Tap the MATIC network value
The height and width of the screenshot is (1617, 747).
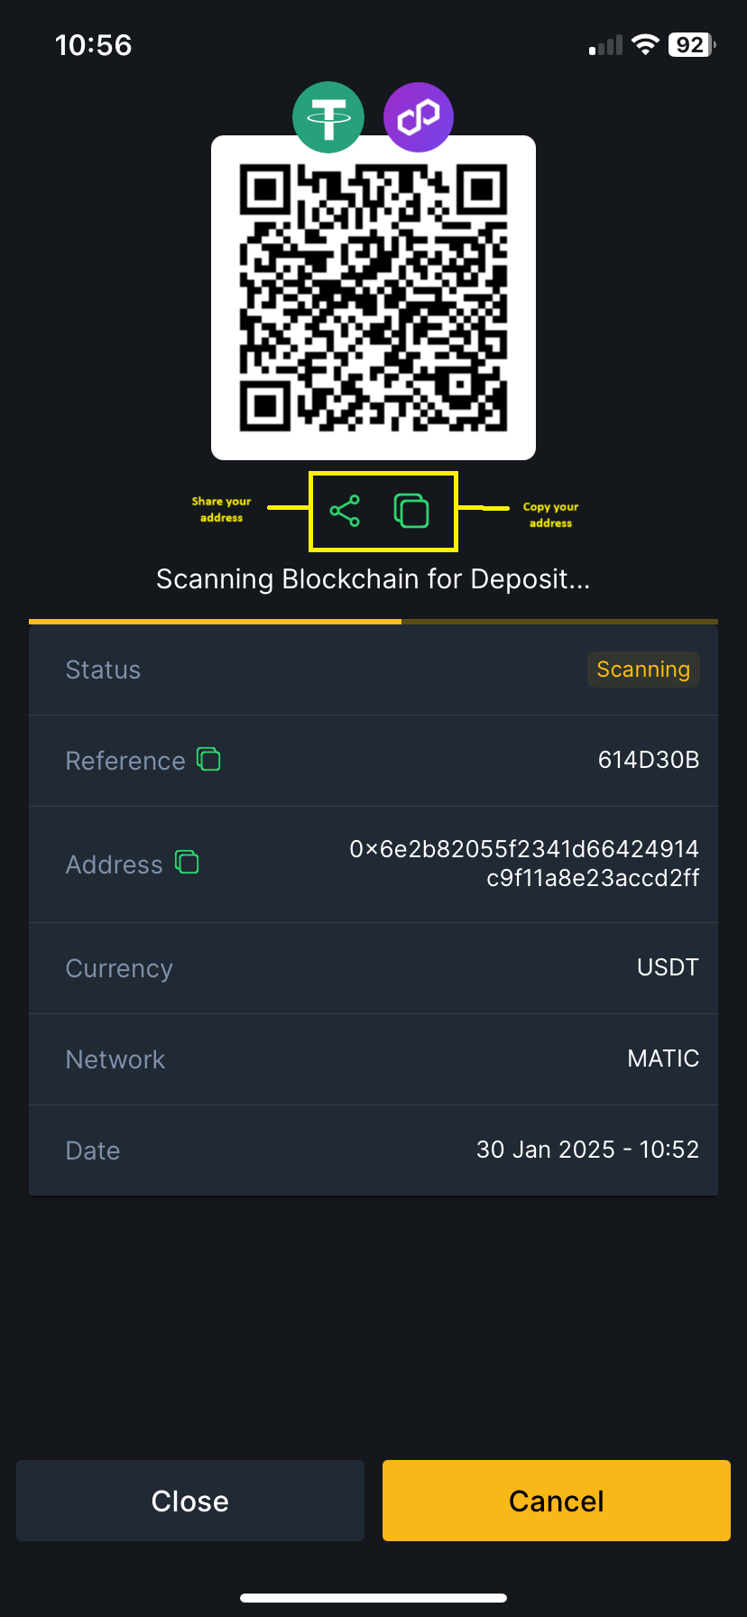[663, 1058]
